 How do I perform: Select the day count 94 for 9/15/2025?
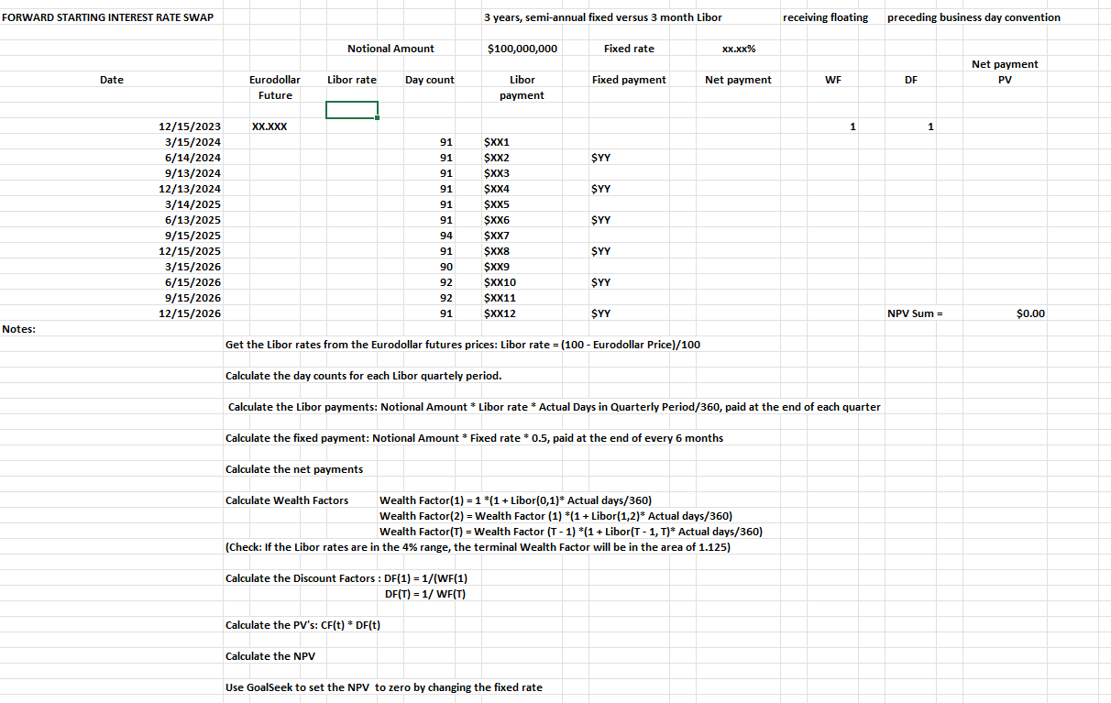point(445,235)
